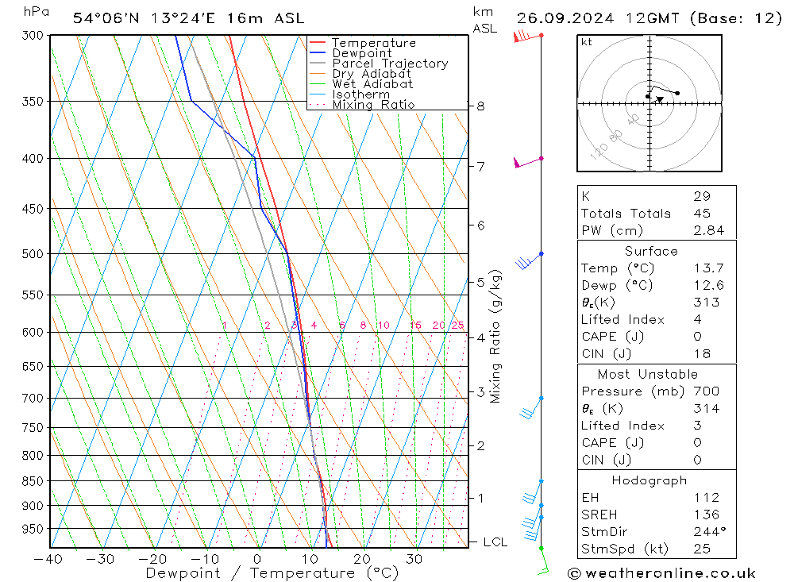Viewport: 794px width, 582px height.
Task: Click the Most Unstable theta-e value 314
Action: click(707, 409)
